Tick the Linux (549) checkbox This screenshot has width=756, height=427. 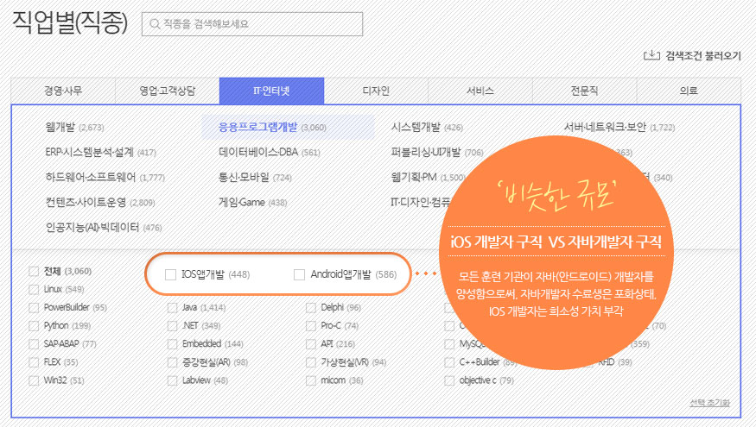click(34, 289)
